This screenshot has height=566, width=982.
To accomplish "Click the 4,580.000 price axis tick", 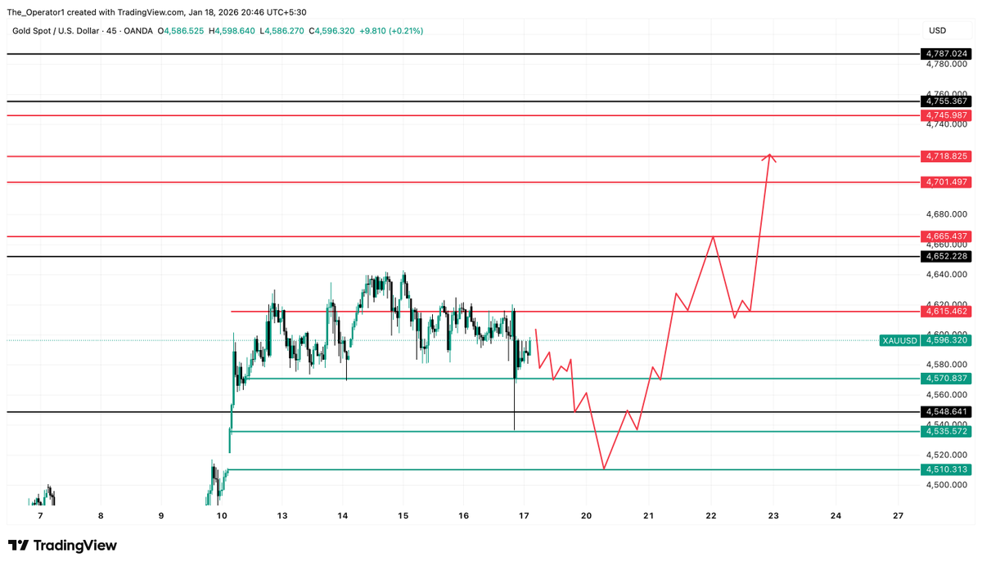I will pos(947,364).
